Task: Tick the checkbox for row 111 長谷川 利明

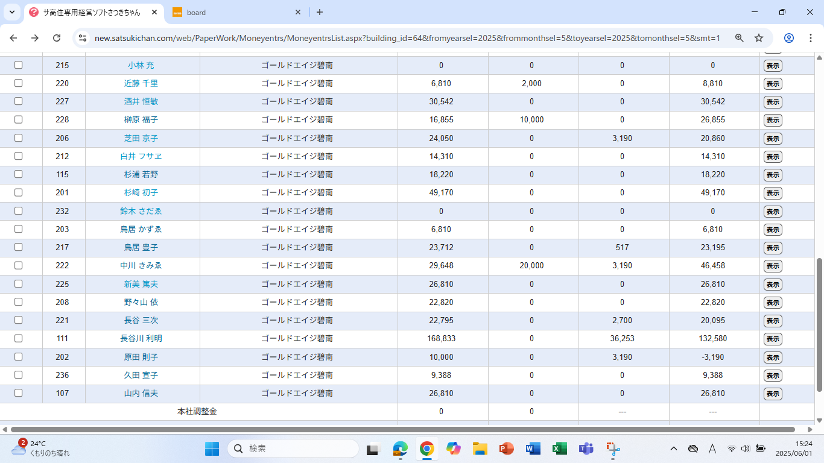Action: [19, 338]
